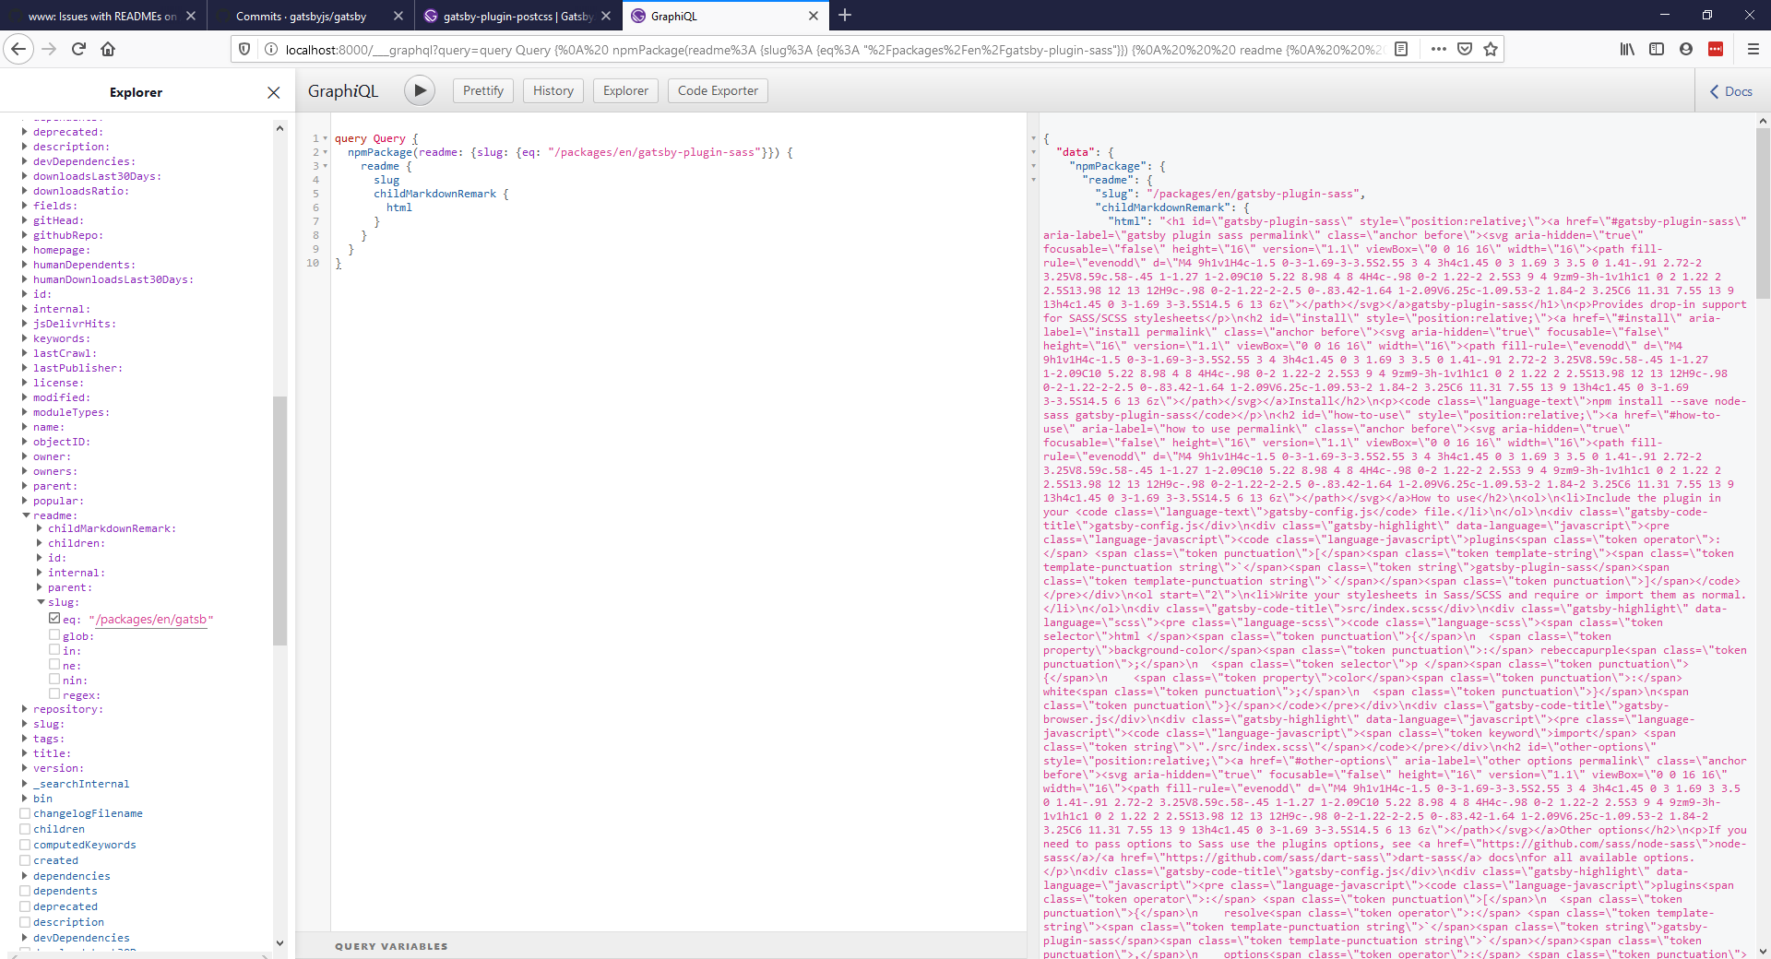Open the Firefox library icon
1771x959 pixels.
pos(1627,49)
